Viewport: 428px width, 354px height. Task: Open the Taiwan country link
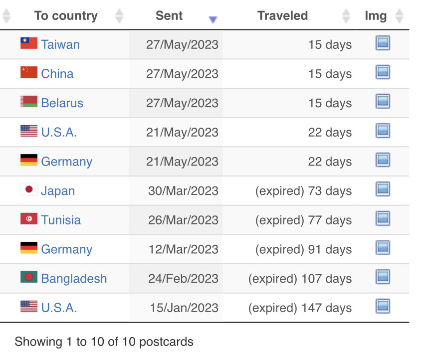60,44
